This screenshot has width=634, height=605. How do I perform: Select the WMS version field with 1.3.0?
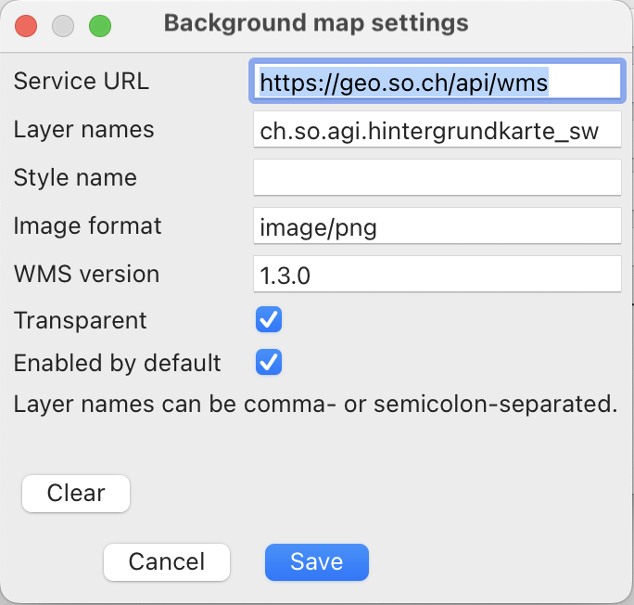436,275
